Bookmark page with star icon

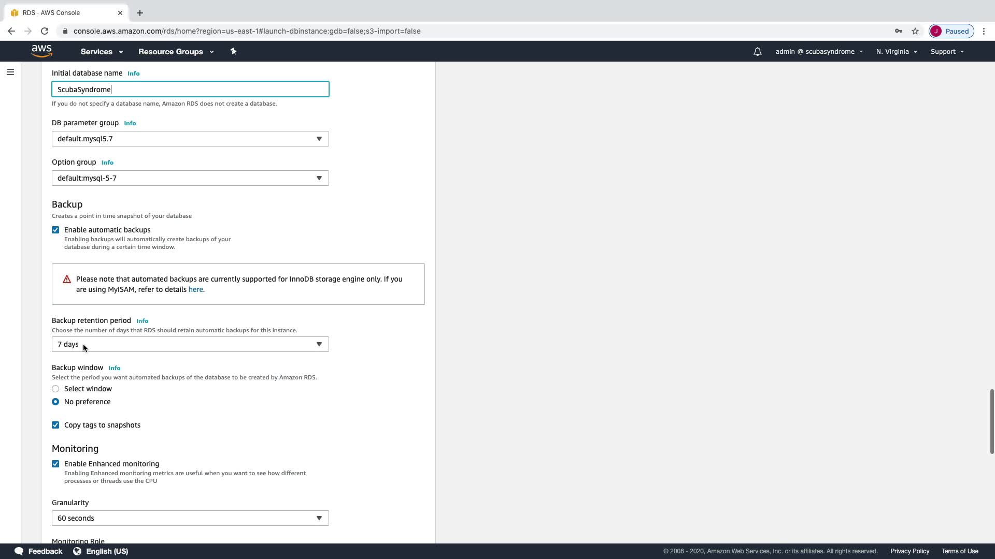(915, 31)
